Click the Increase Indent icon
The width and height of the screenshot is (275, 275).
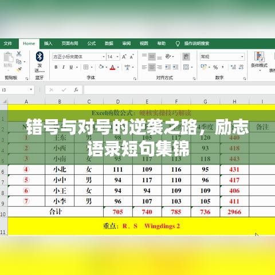pyautogui.click(x=175, y=67)
